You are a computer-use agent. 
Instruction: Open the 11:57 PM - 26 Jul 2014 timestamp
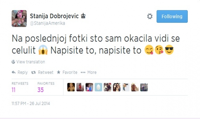[31, 104]
